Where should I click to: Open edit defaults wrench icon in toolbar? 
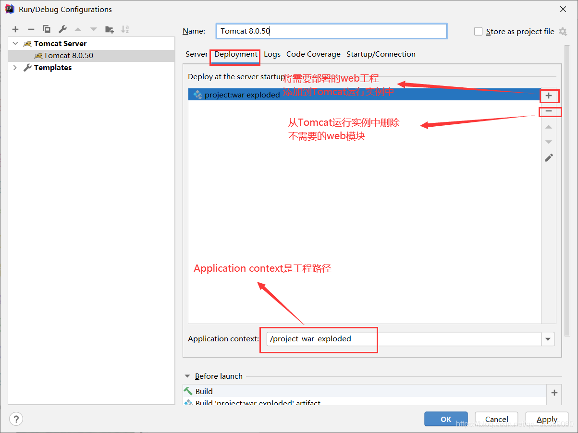point(62,29)
